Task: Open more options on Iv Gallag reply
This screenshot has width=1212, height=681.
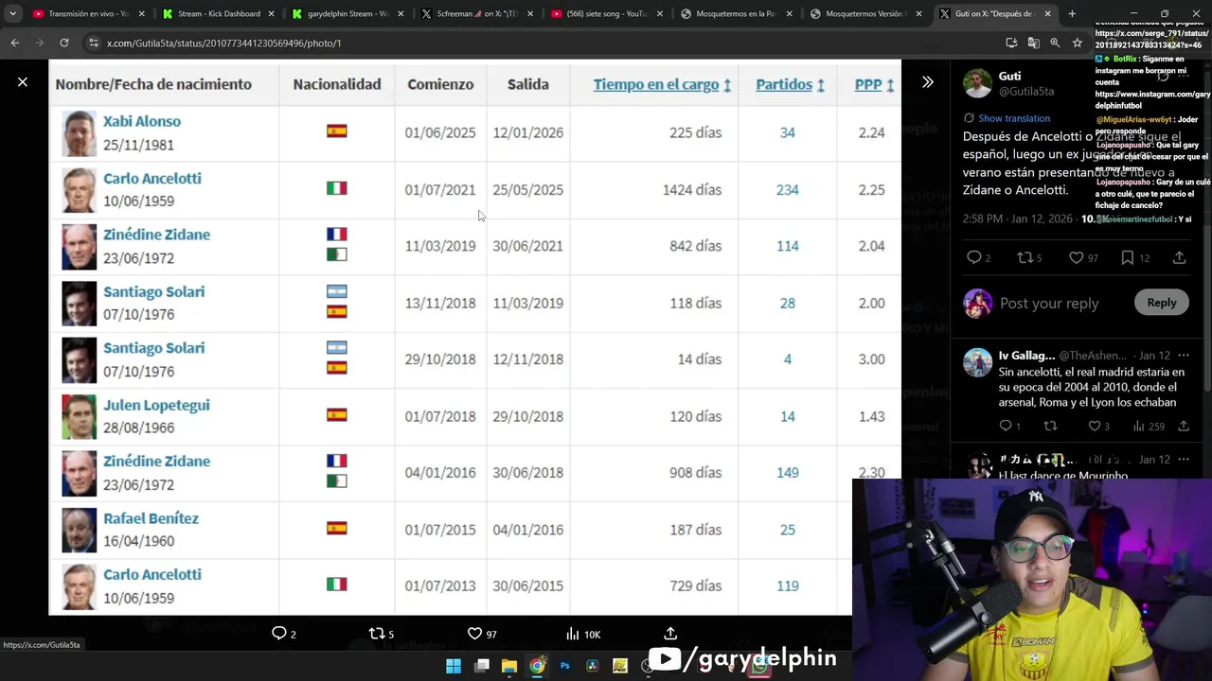Action: tap(1184, 356)
